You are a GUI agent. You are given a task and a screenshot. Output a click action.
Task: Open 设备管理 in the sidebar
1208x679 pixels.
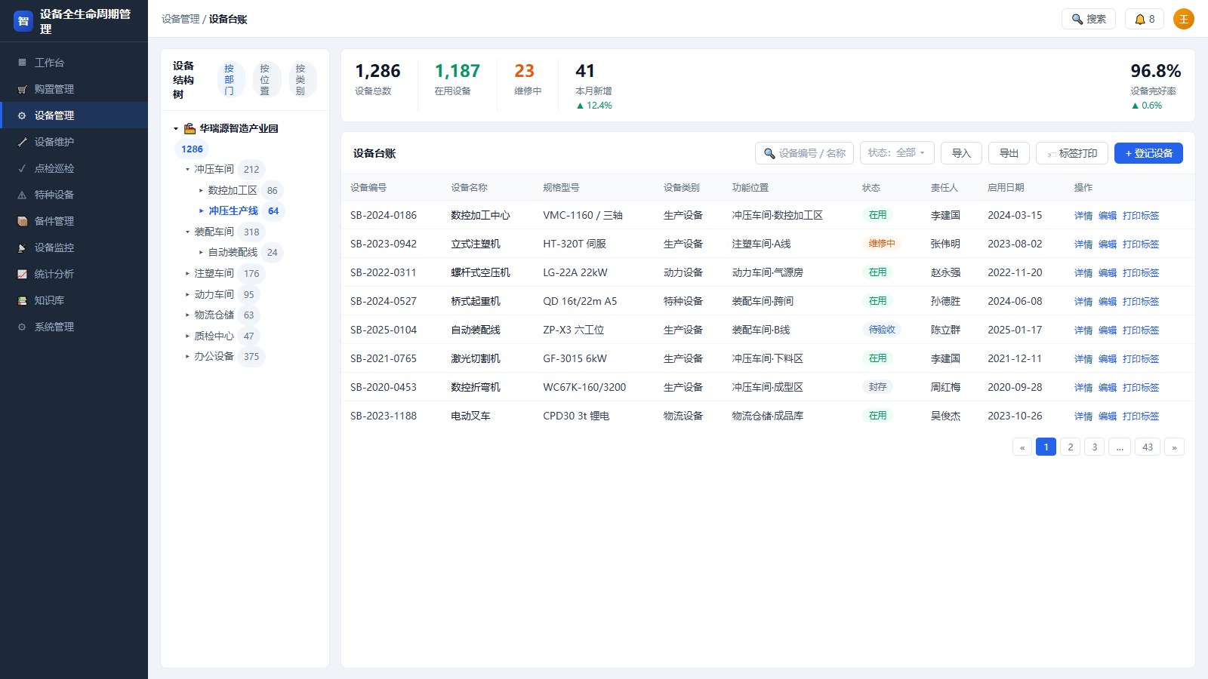(x=74, y=115)
